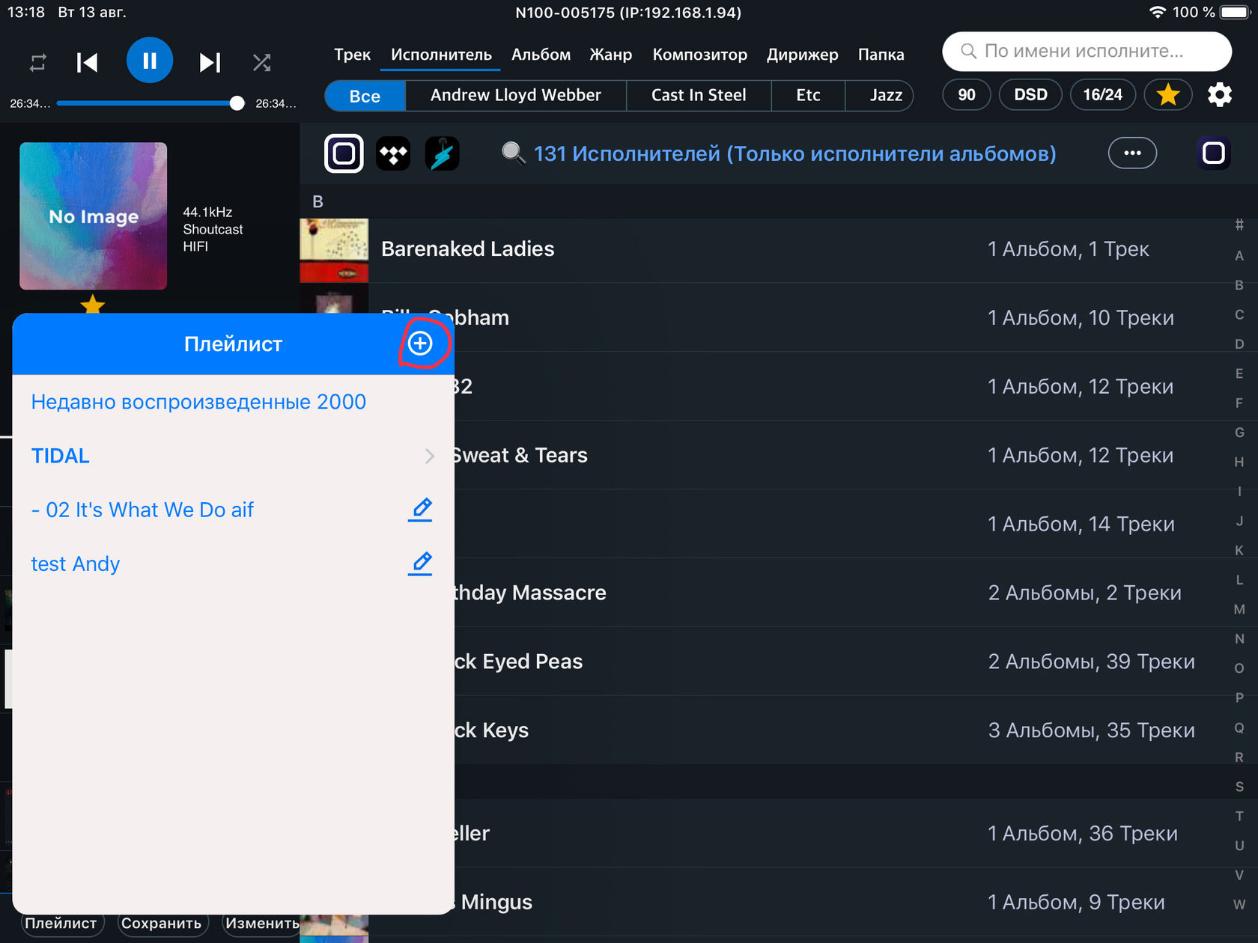Image resolution: width=1258 pixels, height=943 pixels.
Task: Toggle the 16/24 filter button
Action: (1102, 95)
